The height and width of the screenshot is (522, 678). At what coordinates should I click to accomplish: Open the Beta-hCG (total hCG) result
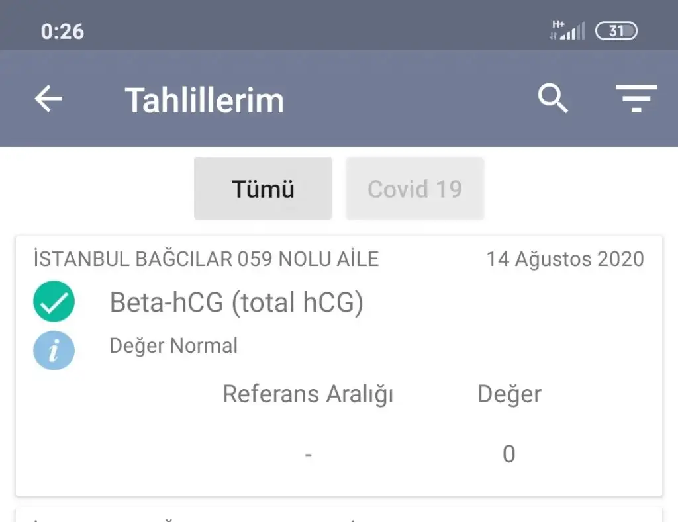236,302
